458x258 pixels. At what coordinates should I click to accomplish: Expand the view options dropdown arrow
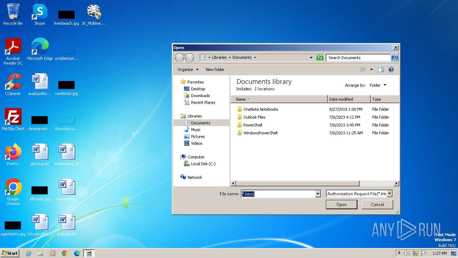[x=371, y=70]
